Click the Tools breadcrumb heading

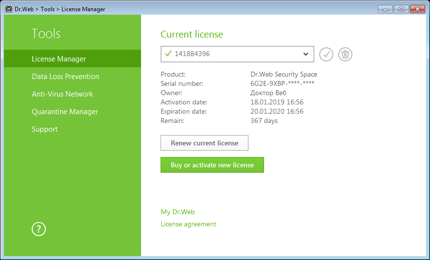(x=47, y=9)
